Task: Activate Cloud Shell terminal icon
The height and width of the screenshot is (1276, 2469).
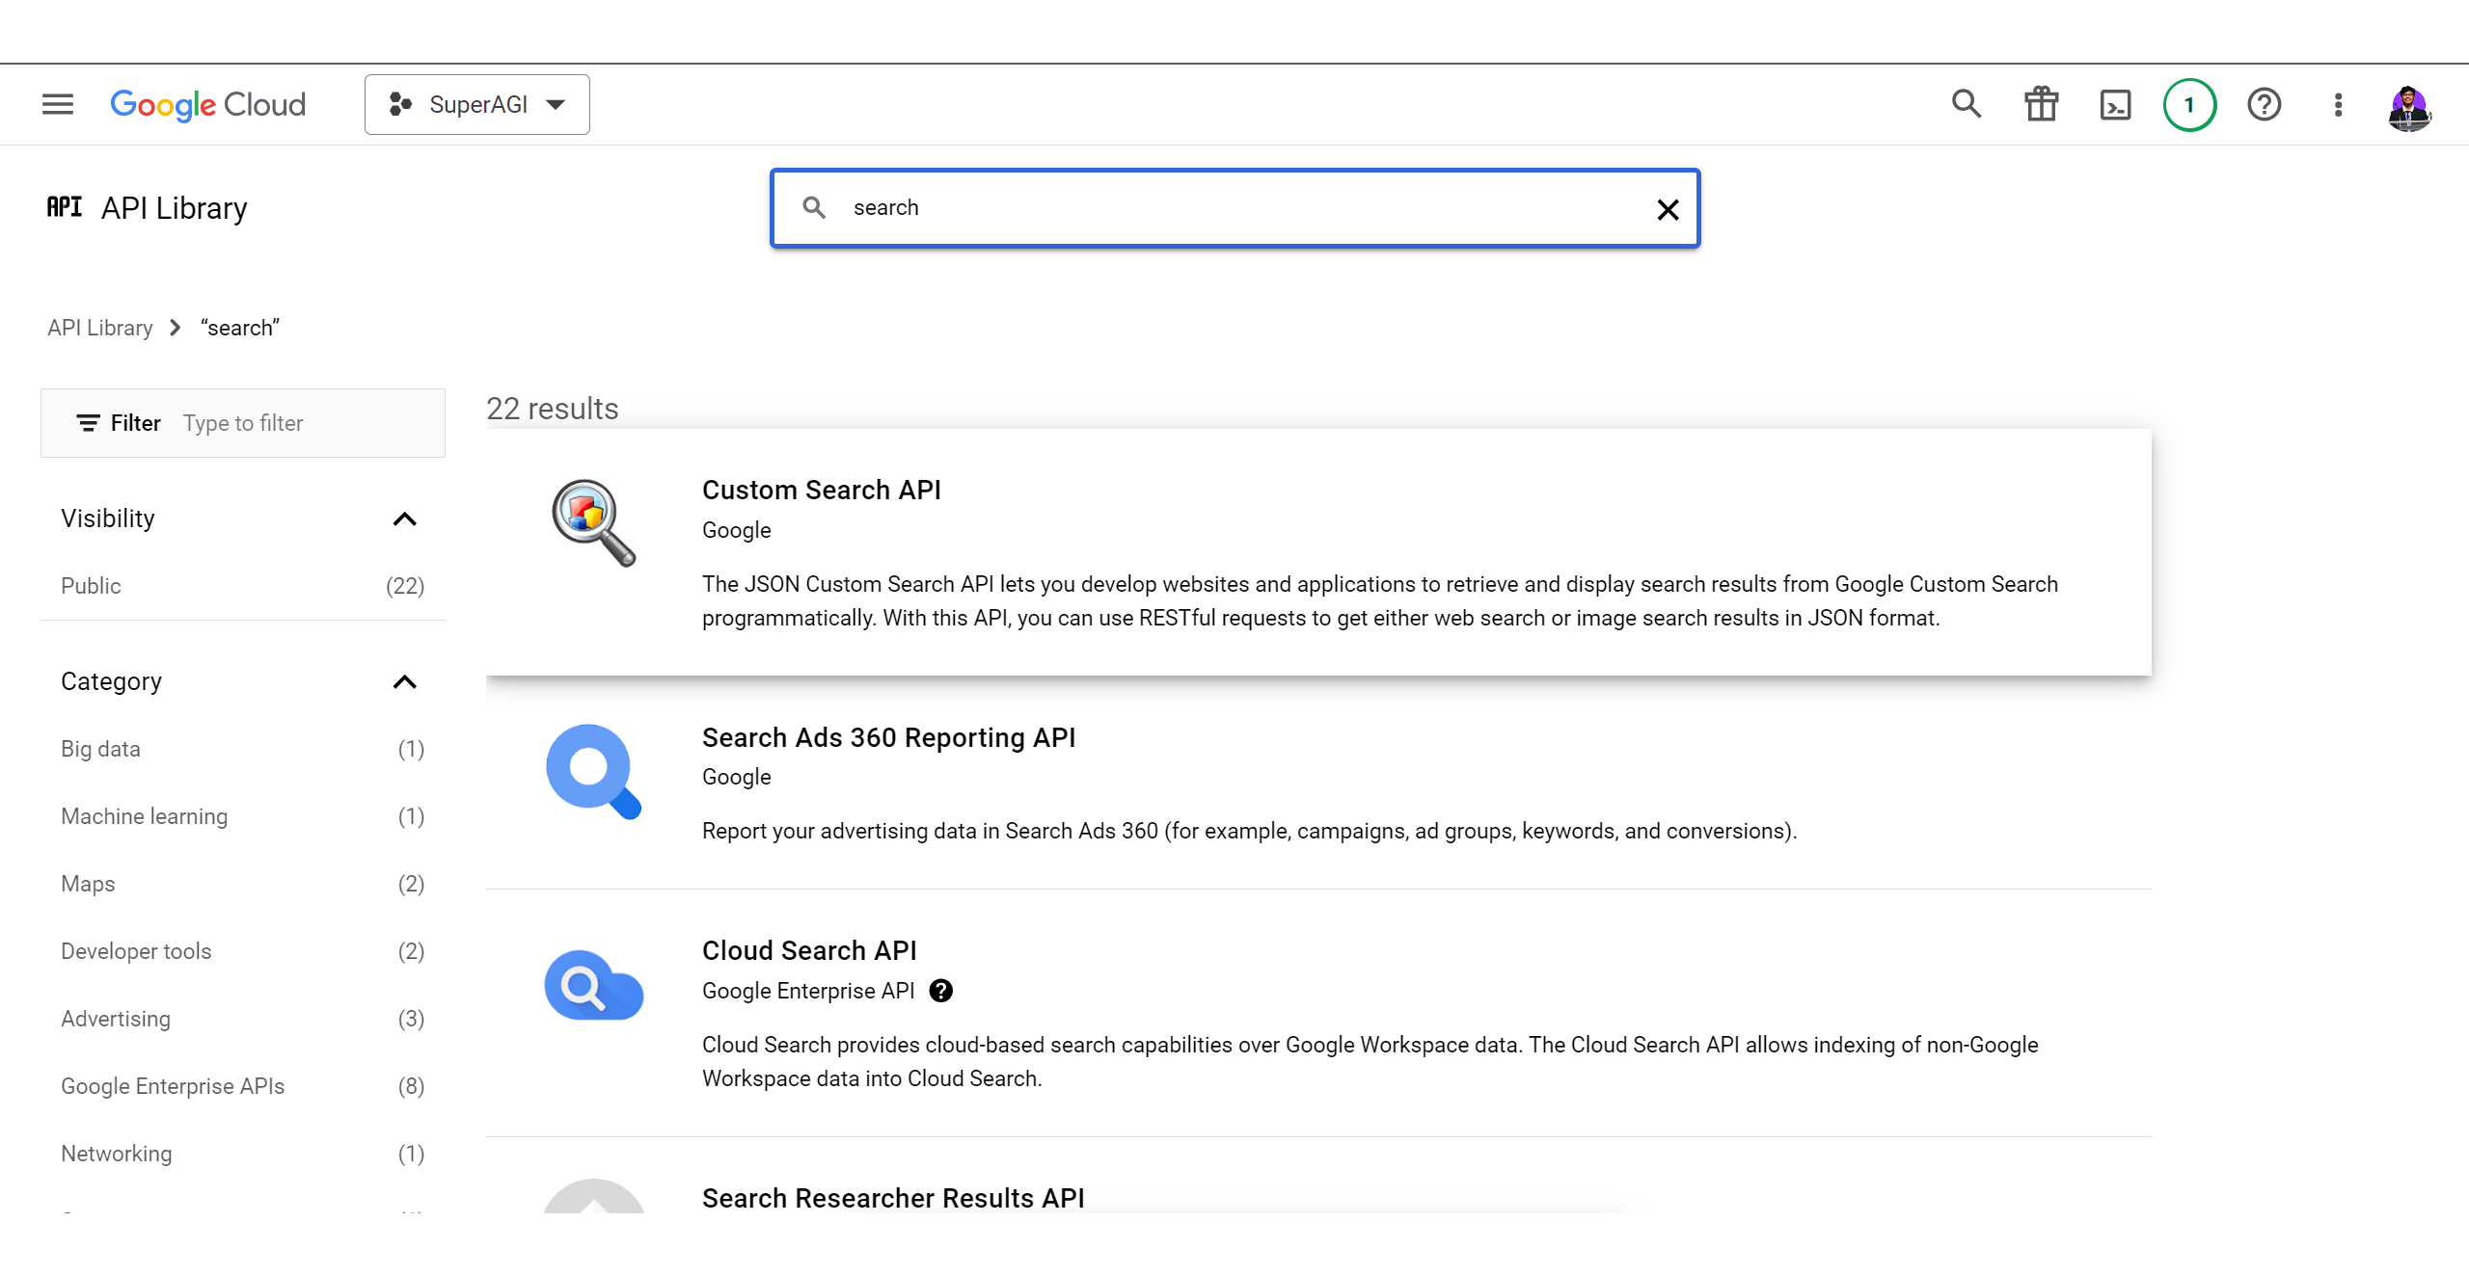Action: tap(2115, 104)
